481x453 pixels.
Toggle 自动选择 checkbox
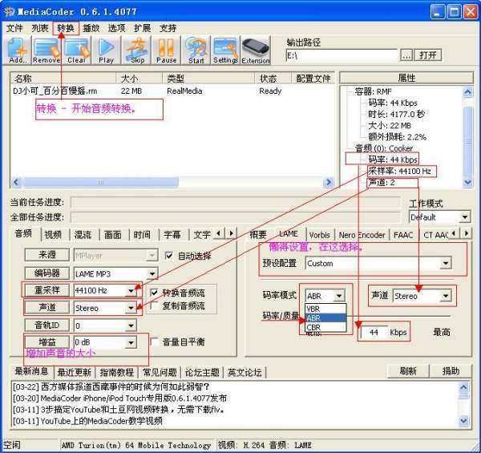point(168,256)
